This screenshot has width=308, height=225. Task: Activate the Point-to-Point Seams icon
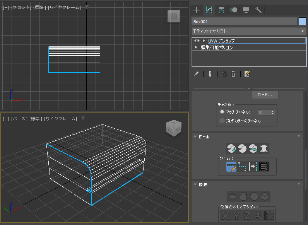click(242, 167)
